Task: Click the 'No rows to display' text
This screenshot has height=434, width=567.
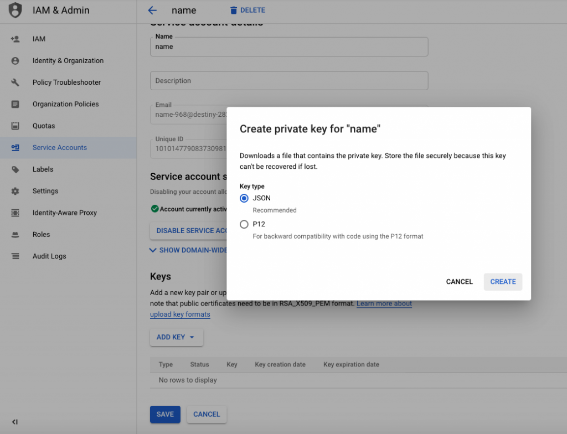Action: click(188, 380)
